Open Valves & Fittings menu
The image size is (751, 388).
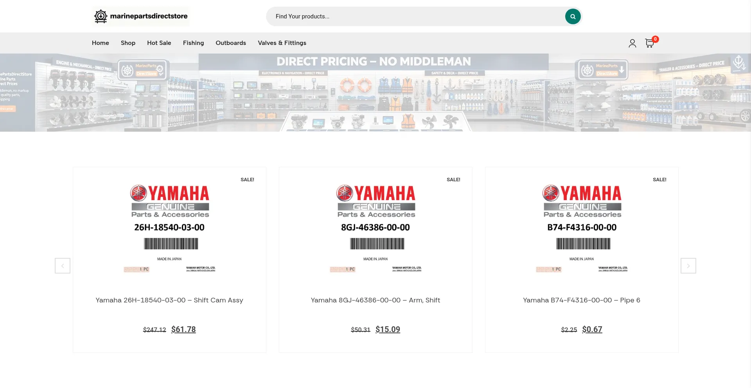point(282,43)
